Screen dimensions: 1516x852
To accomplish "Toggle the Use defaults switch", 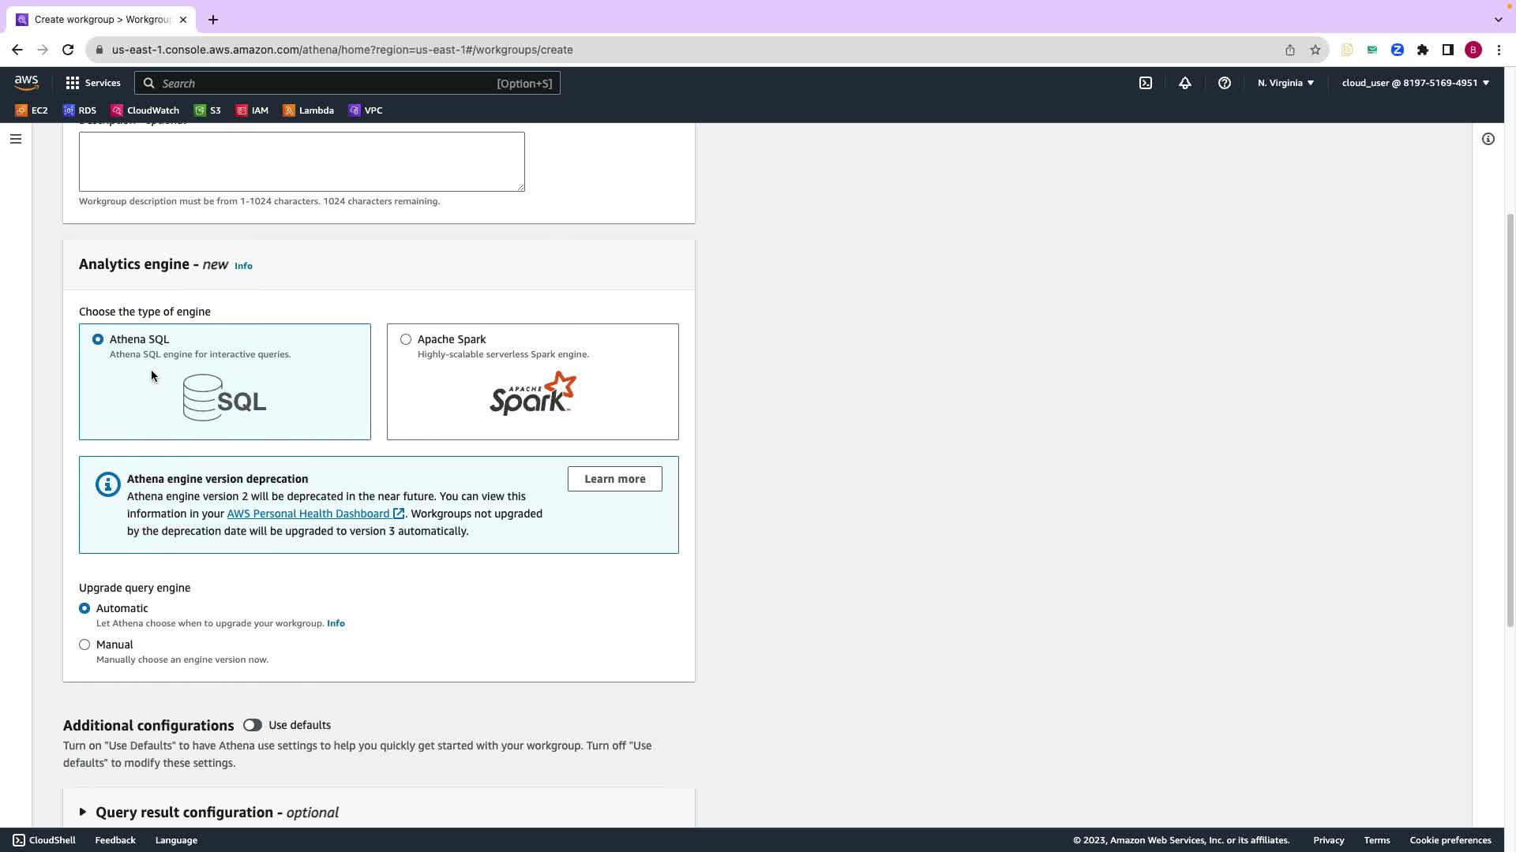I will coord(252,725).
